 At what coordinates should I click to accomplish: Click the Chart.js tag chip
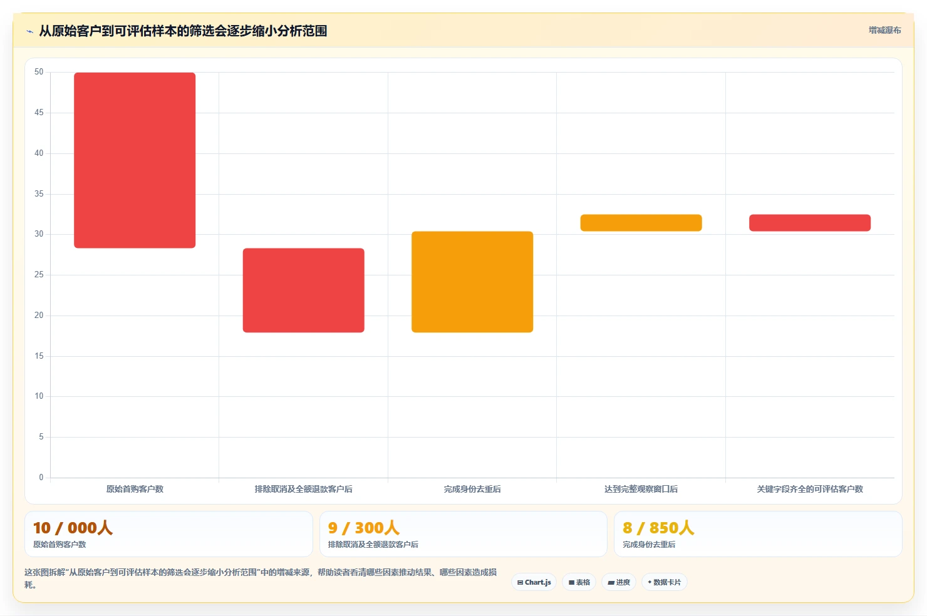point(534,582)
